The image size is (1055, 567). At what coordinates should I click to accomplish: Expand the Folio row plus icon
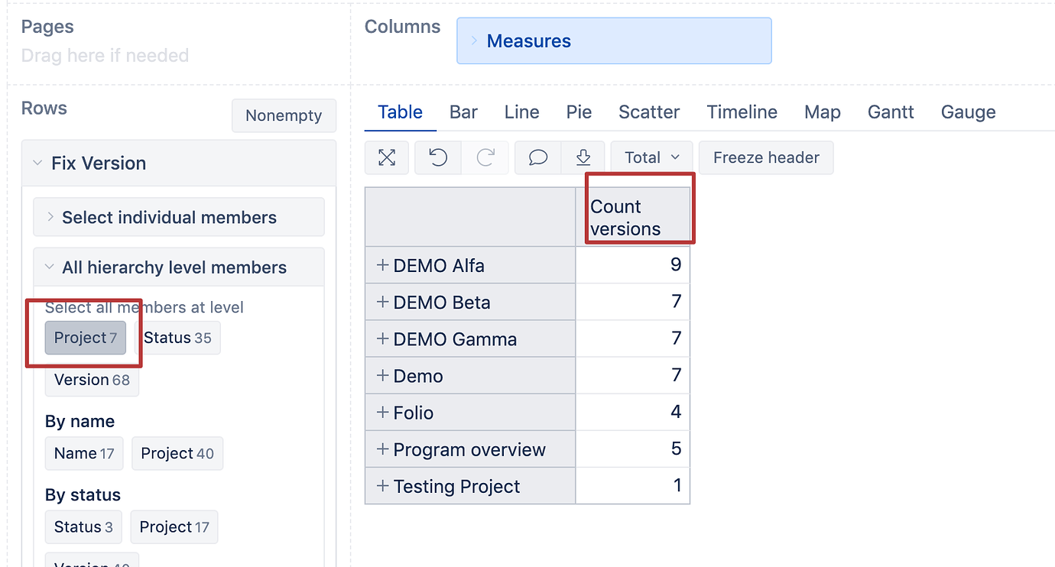click(383, 412)
